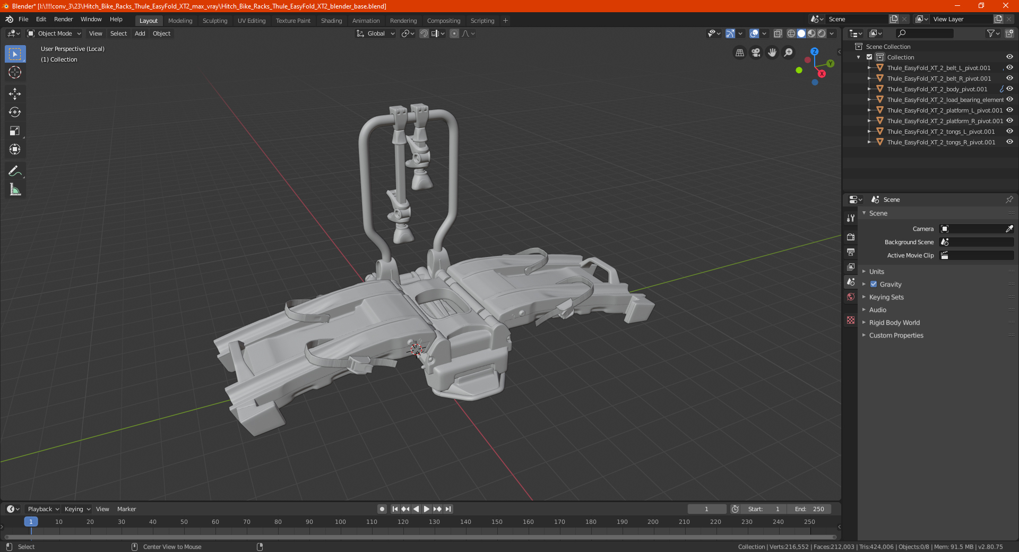Viewport: 1019px width, 552px height.
Task: Switch to the Sculpting workspace tab
Action: 215,21
